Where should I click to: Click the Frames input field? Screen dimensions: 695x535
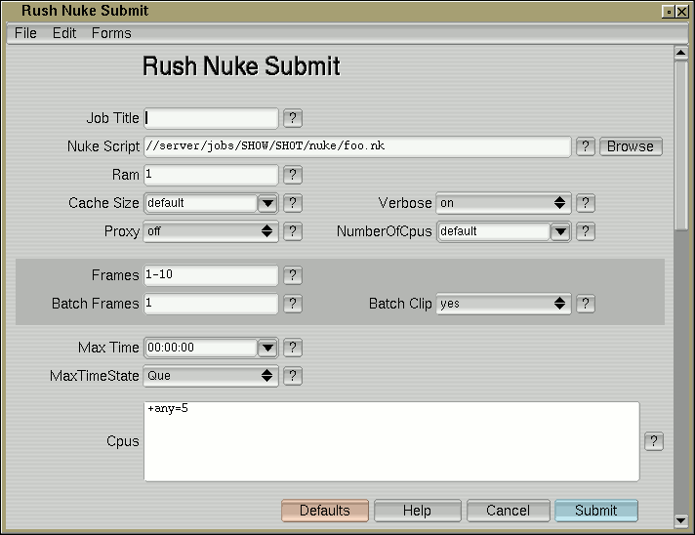click(x=211, y=275)
